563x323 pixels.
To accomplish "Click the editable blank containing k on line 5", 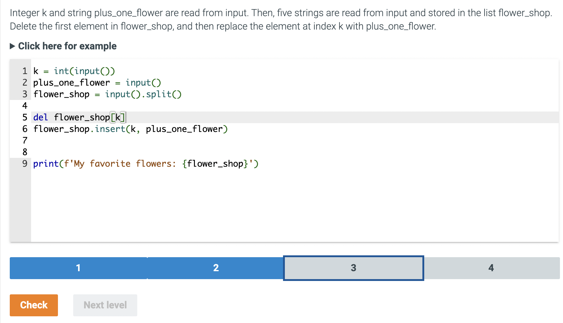I will [118, 117].
